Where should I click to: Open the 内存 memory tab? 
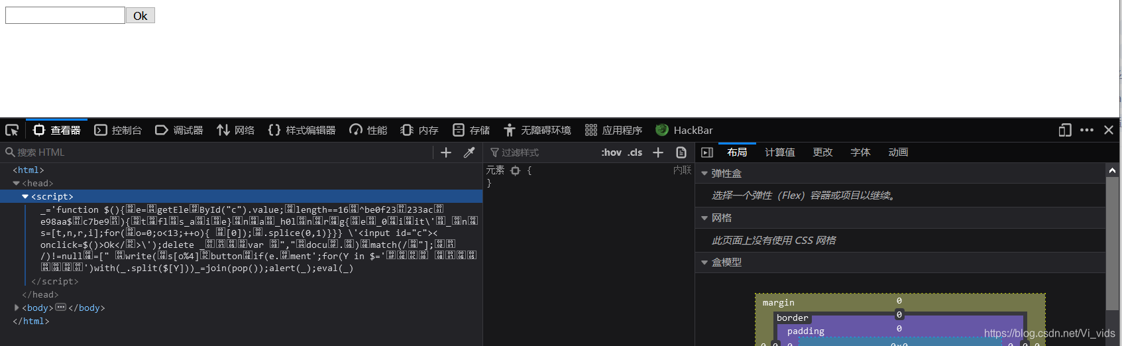coord(420,130)
